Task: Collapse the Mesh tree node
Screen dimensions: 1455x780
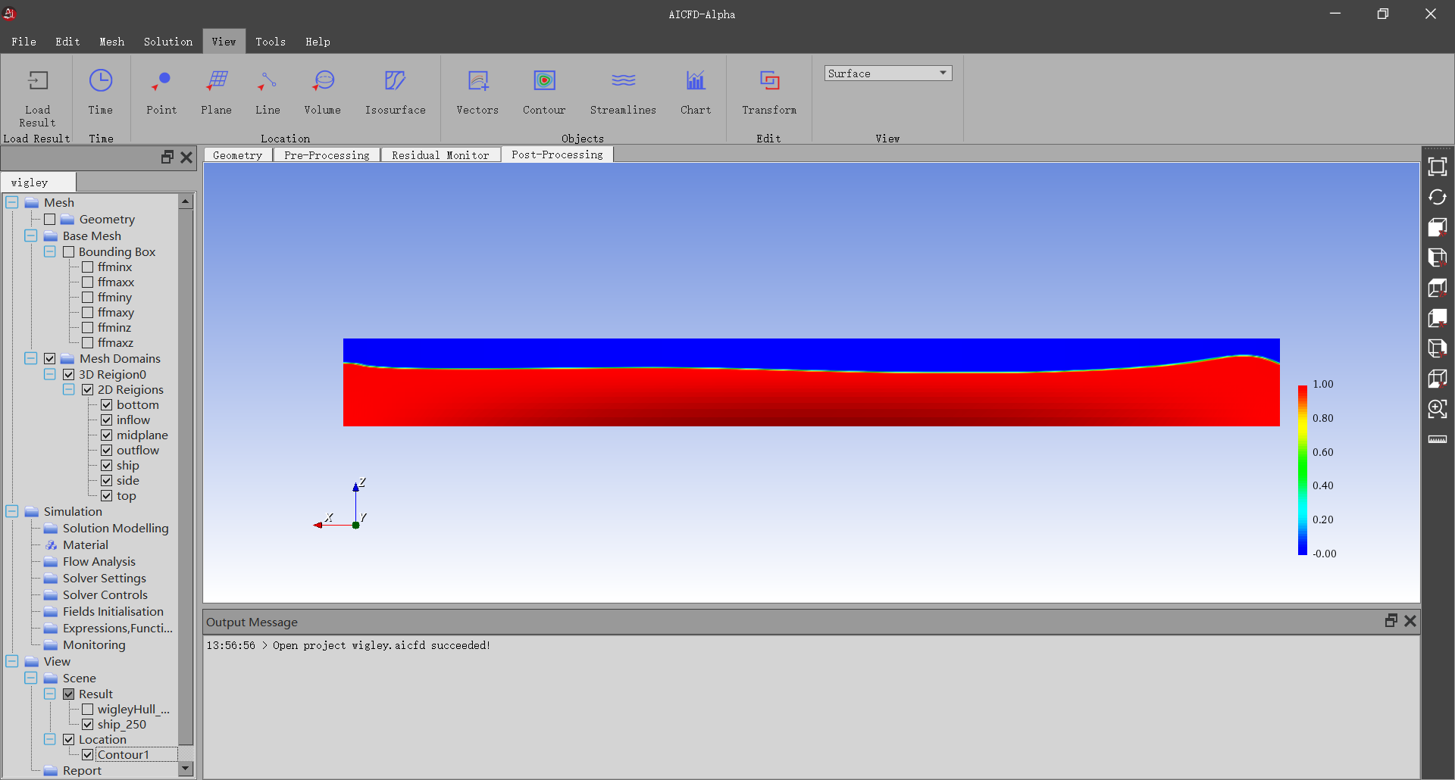Action: pos(12,202)
